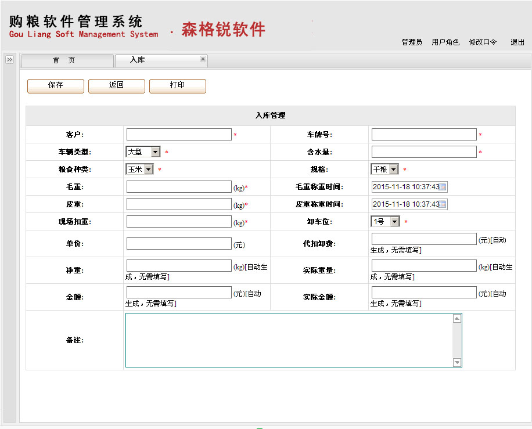
Task: Open calendar icon for 毛重称重时间
Action: [443, 187]
